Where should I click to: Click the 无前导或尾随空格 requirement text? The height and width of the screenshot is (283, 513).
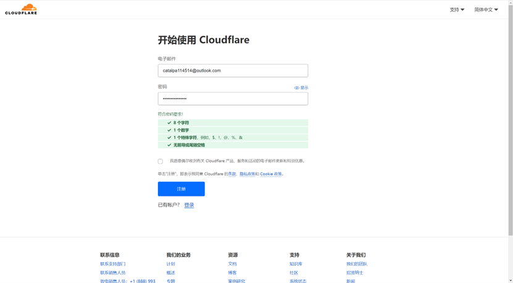point(189,145)
